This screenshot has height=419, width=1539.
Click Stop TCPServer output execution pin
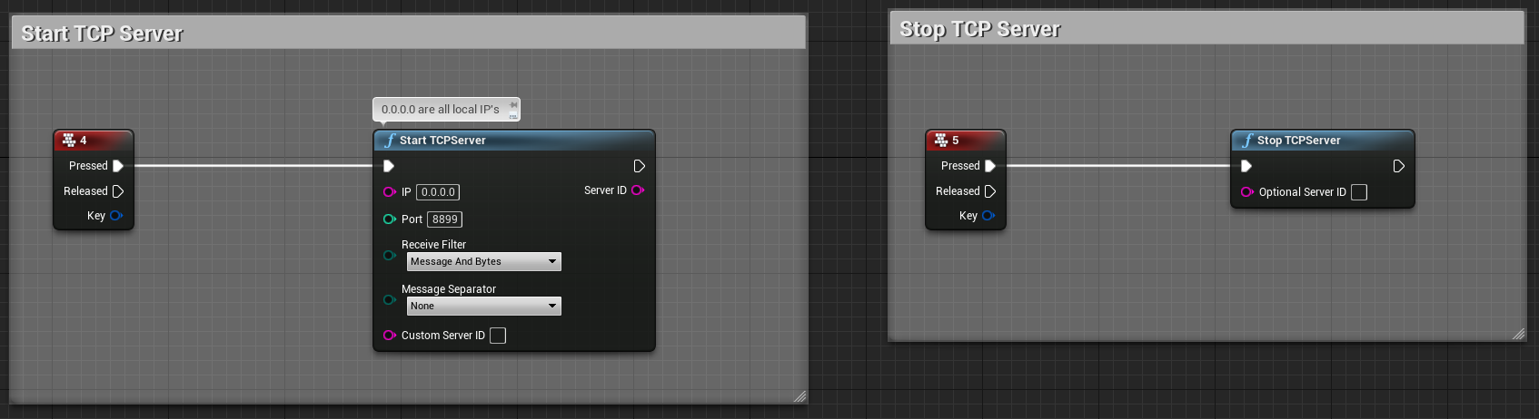[x=1398, y=166]
